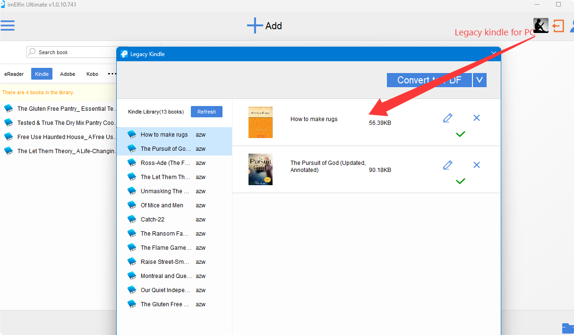Click book icon next to Of Mice and Men
The height and width of the screenshot is (335, 574).
[132, 205]
